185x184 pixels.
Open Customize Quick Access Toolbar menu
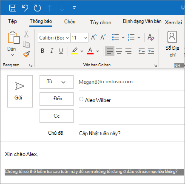pyautogui.click(x=74, y=8)
